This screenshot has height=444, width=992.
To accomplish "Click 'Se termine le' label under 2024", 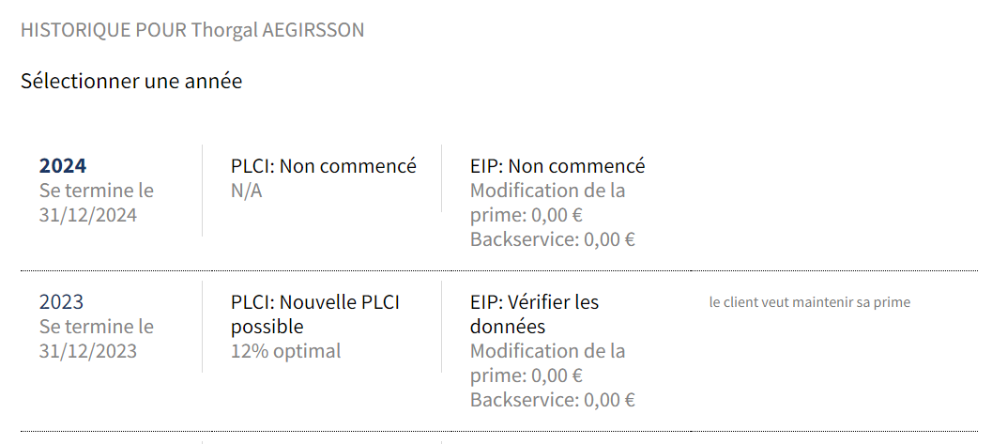I will click(96, 191).
